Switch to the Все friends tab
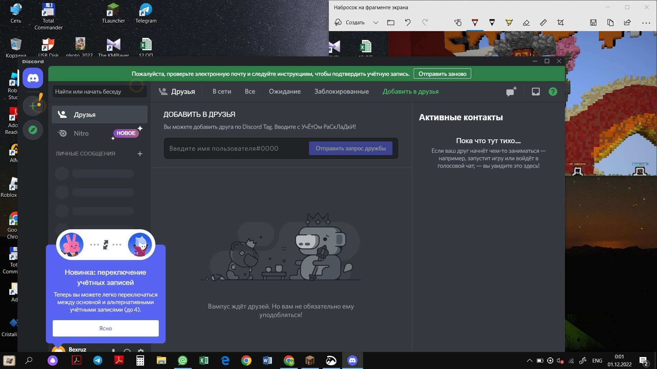657x369 pixels. (250, 92)
